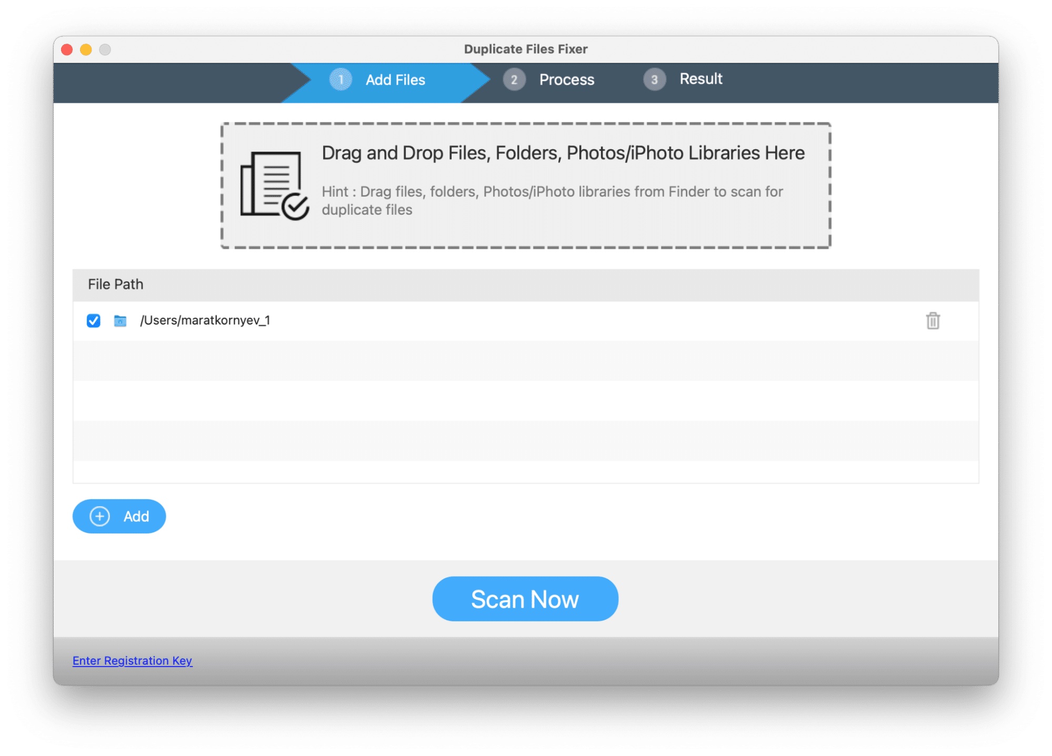Screen dimensions: 1052x756
Task: Open the Enter Registration Key link
Action: [132, 660]
